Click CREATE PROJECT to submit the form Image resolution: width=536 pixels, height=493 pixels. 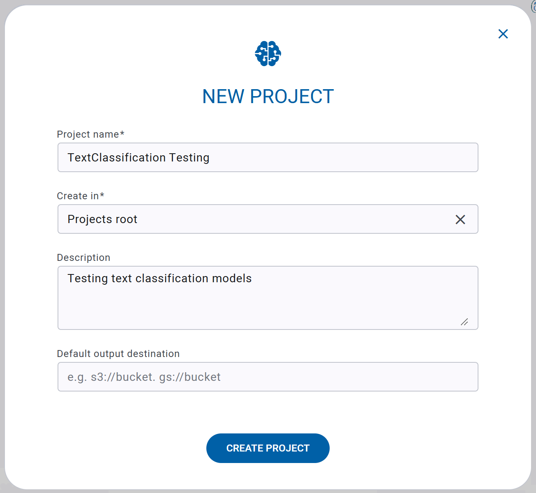[268, 448]
